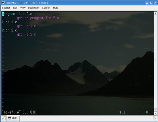This screenshot has height=122, width=158.
Task: Click the '1.o: 1.c' rule line
Action: (9, 22)
